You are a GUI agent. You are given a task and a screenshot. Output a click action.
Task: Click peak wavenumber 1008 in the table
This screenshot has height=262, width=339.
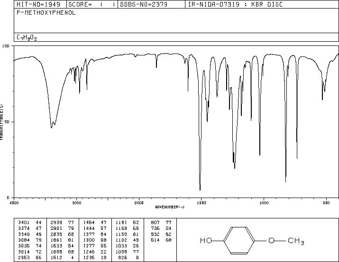tap(121, 252)
